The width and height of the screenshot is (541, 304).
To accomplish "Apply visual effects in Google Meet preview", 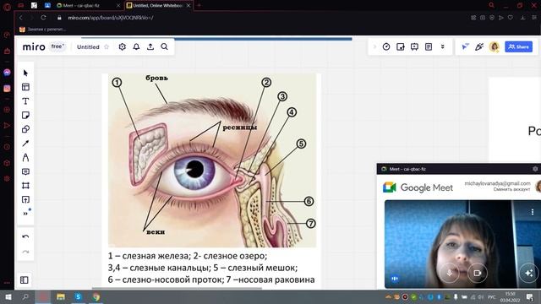I will click(529, 273).
